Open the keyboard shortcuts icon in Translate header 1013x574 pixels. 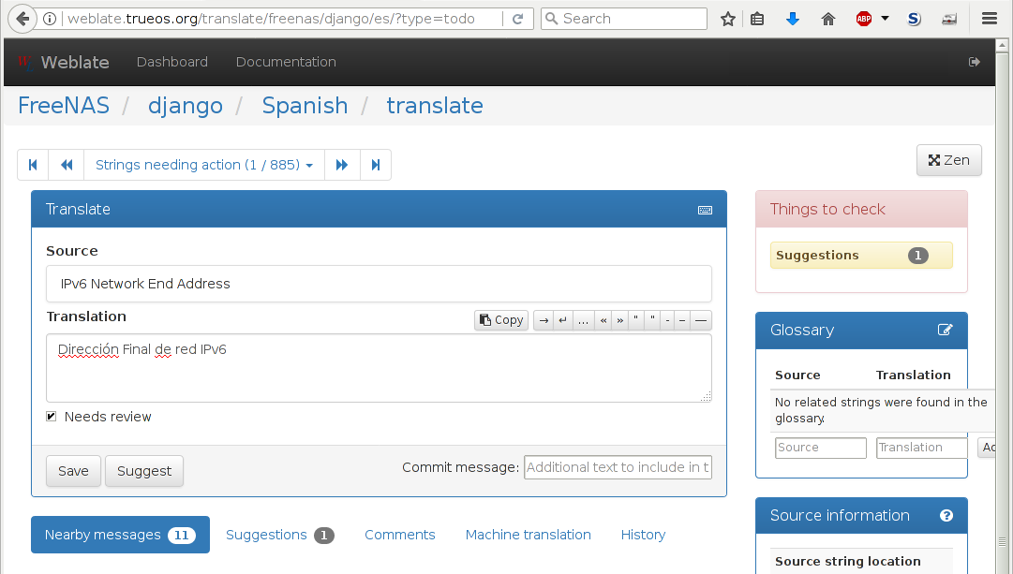705,210
